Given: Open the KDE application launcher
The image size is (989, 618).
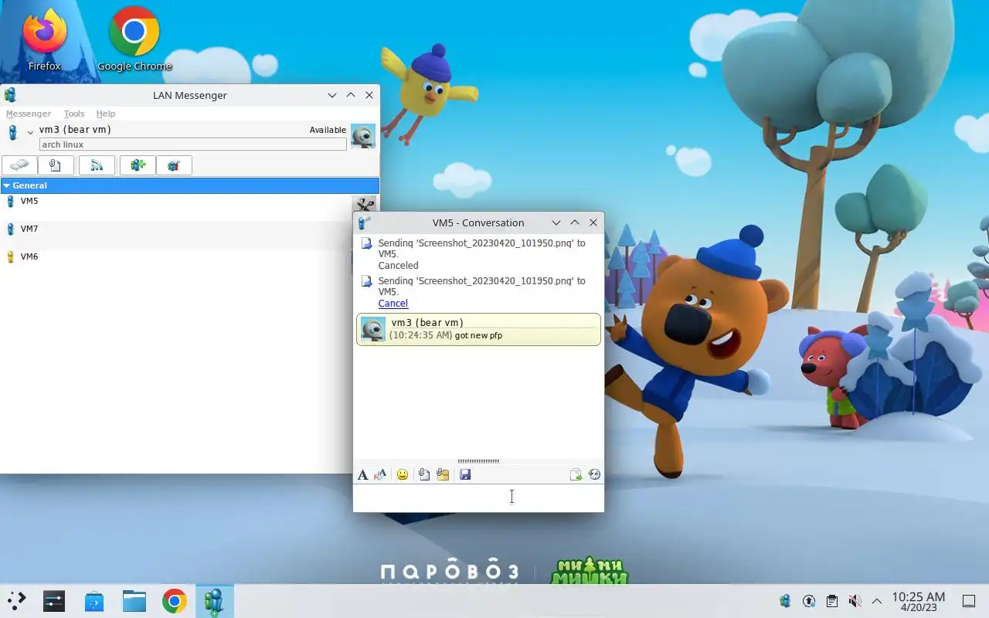Looking at the screenshot, I should [x=16, y=600].
